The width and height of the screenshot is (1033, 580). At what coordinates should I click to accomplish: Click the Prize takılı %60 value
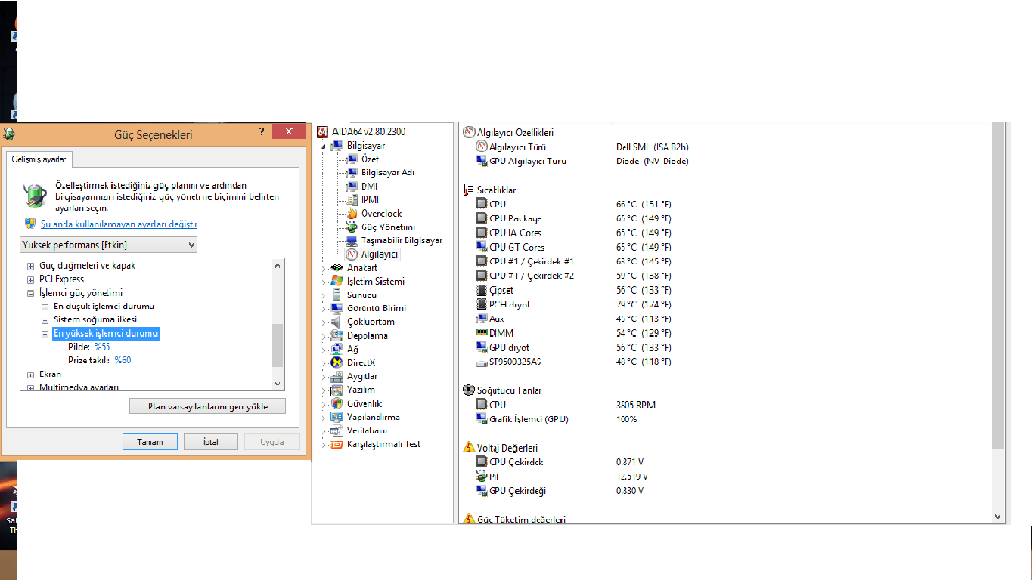[123, 360]
